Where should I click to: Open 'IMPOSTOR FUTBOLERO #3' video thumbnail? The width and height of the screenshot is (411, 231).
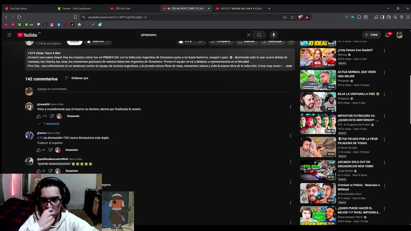[x=318, y=124]
